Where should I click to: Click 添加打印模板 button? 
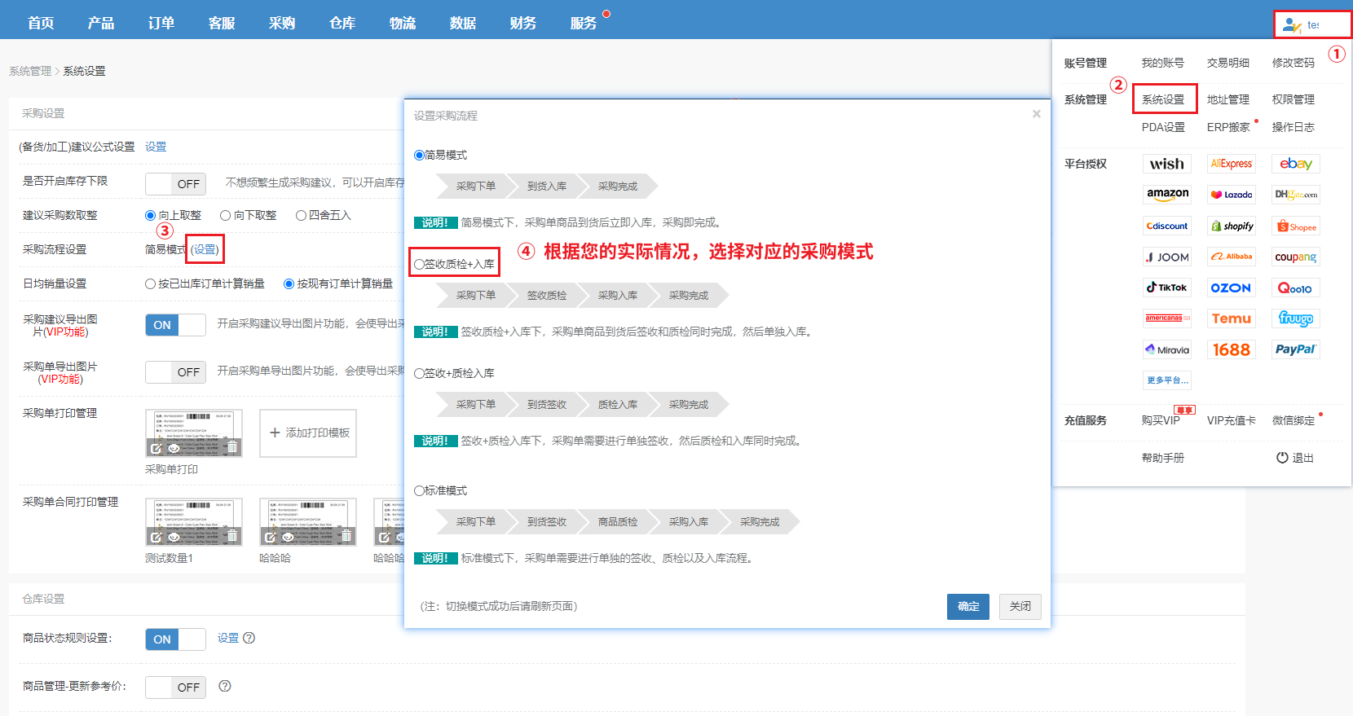pos(308,433)
